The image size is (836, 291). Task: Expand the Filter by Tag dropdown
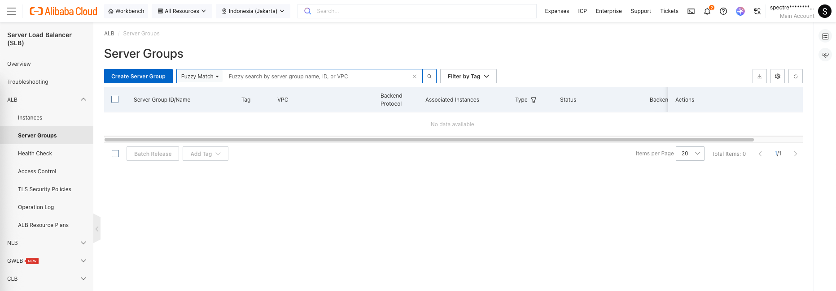468,76
